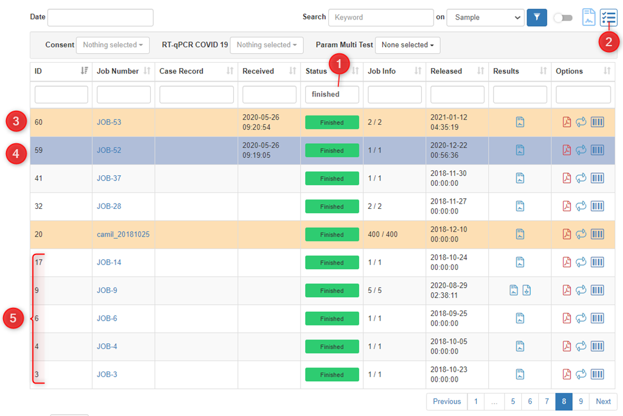This screenshot has height=416, width=623.
Task: Show barcode for JOB-4
Action: [x=597, y=346]
